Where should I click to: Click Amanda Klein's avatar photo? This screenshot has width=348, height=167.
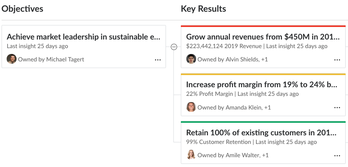tap(191, 107)
